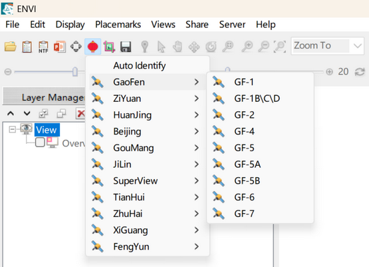Image resolution: width=369 pixels, height=267 pixels.
Task: Select GF-5 in the submenu
Action: click(260, 148)
